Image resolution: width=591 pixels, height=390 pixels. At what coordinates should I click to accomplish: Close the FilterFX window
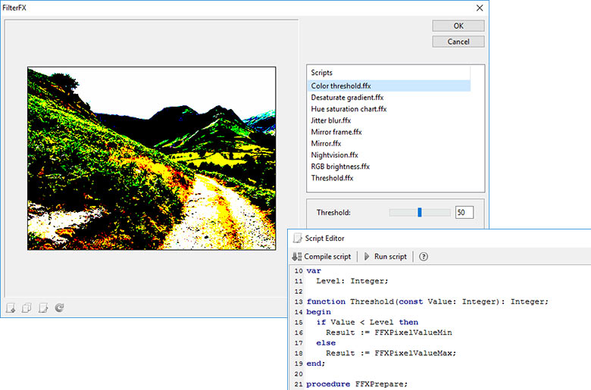pos(480,8)
